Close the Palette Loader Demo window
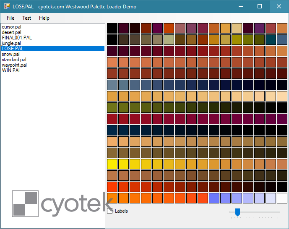This screenshot has width=289, height=229. (279, 6)
